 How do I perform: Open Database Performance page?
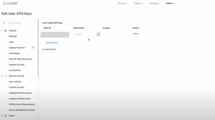coord(20,93)
